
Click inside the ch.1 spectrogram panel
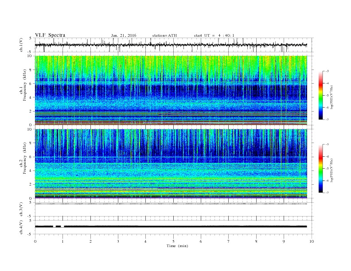[171, 90]
